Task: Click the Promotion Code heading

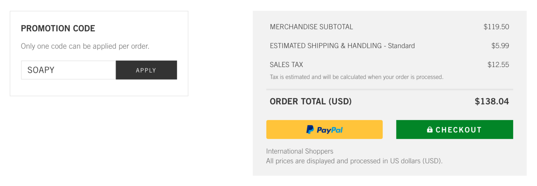Action: click(58, 29)
